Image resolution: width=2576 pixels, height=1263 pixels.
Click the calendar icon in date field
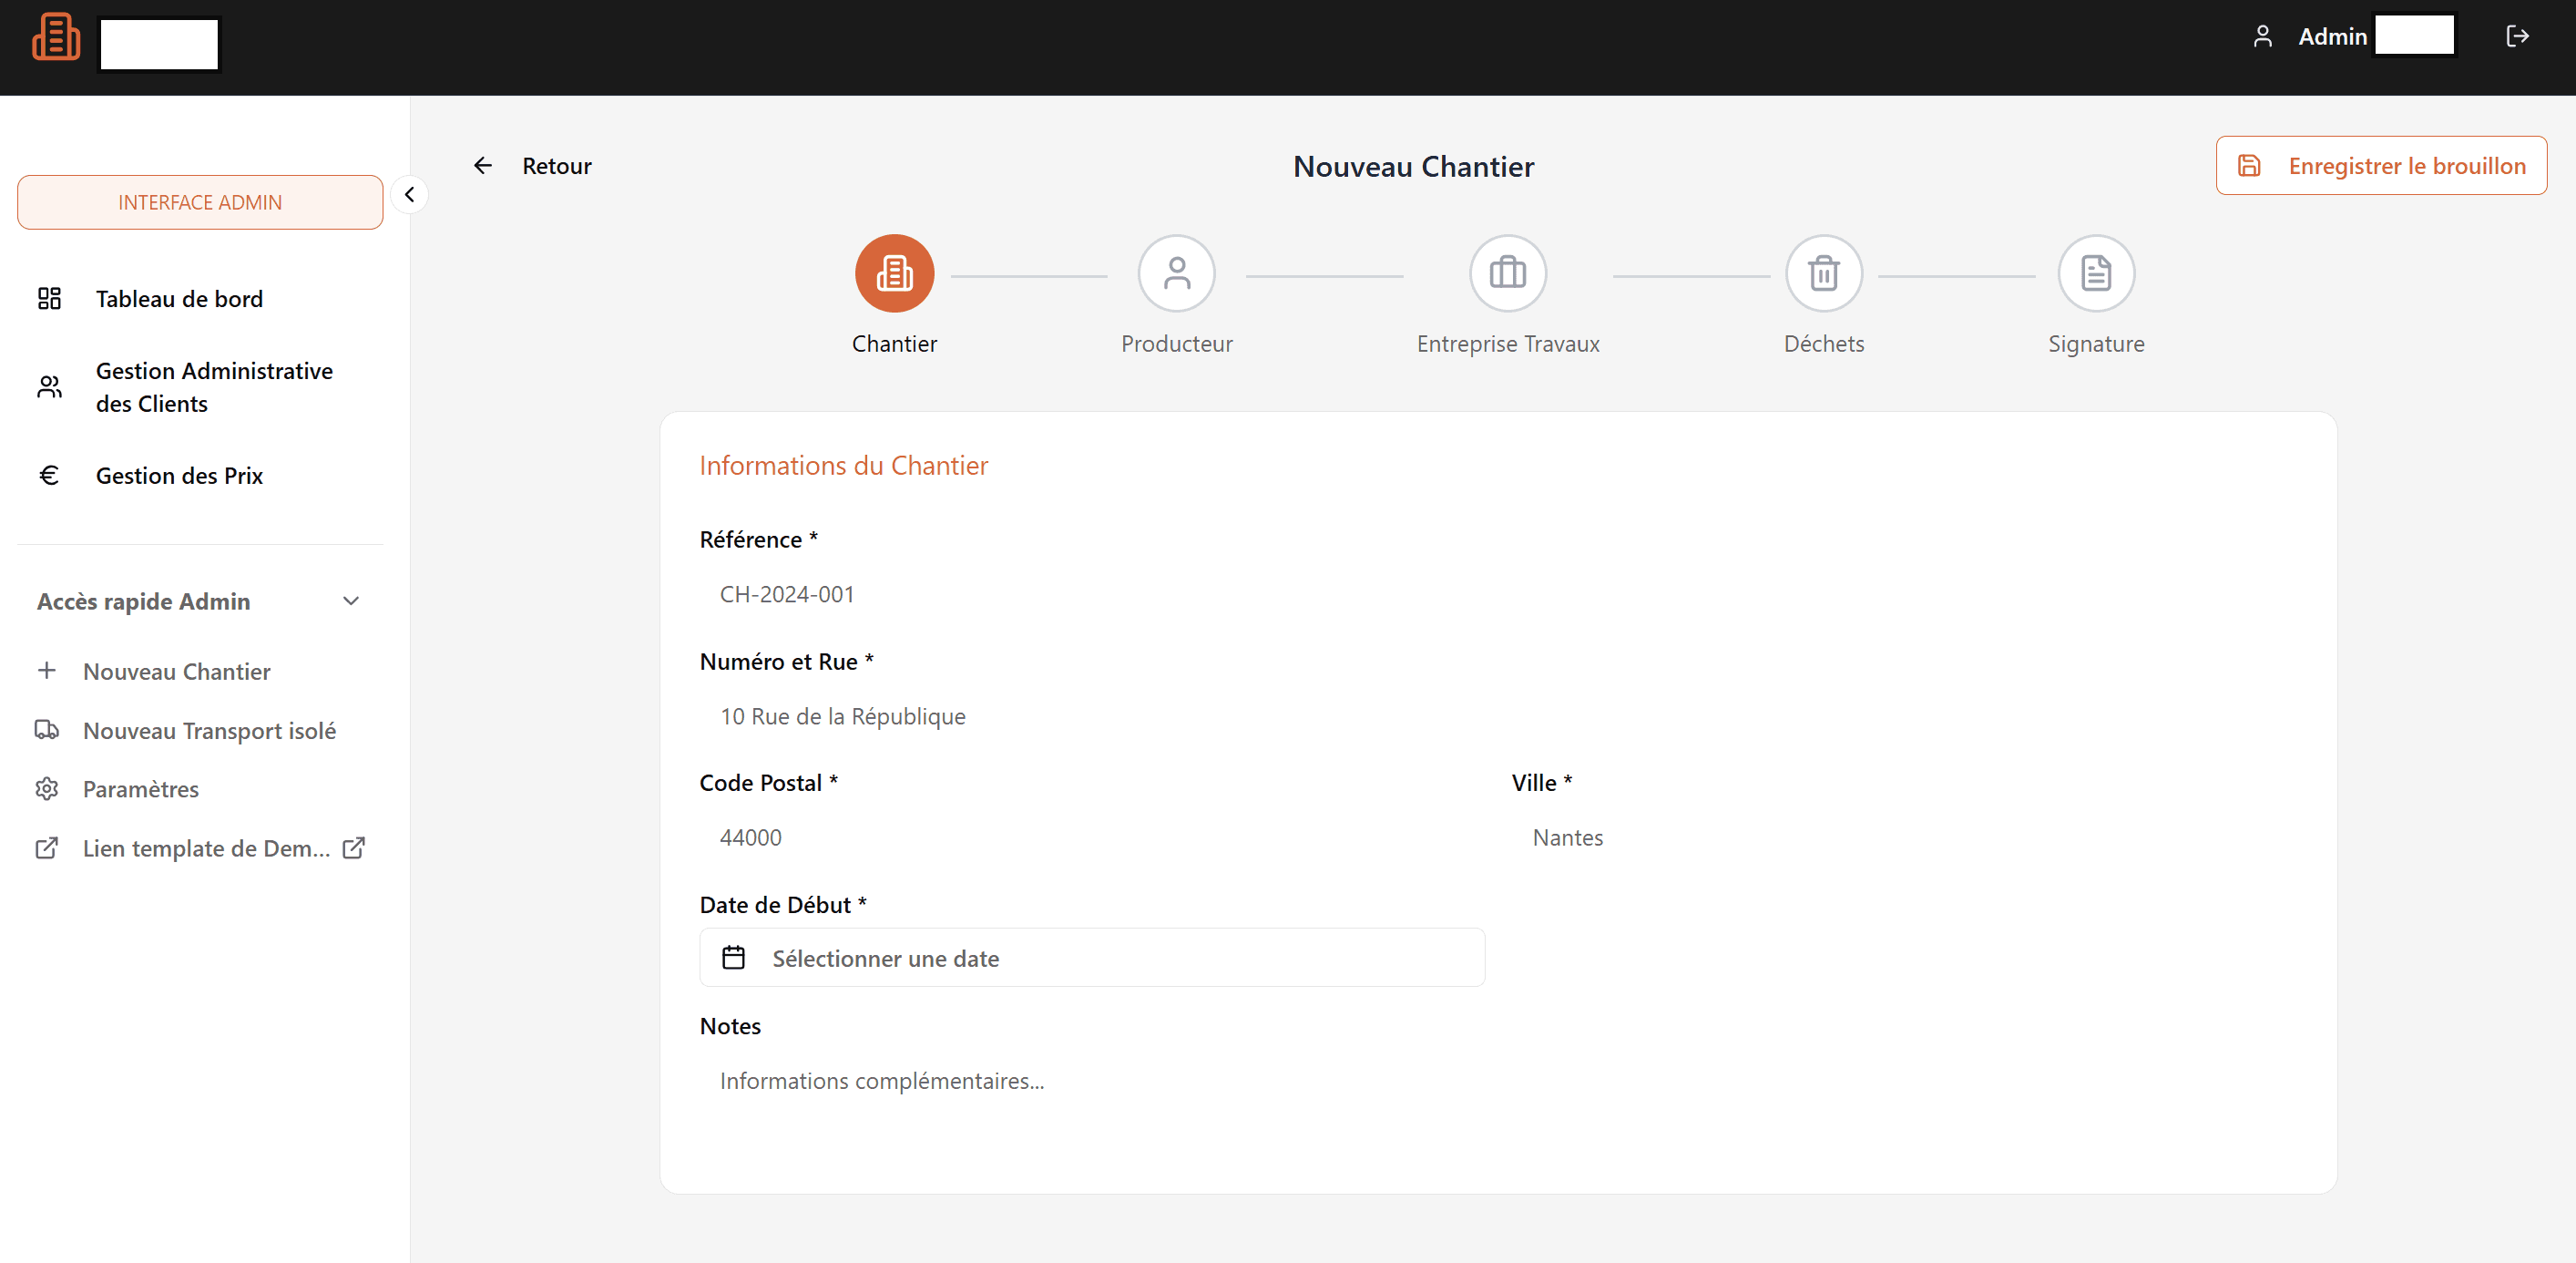[x=733, y=958]
